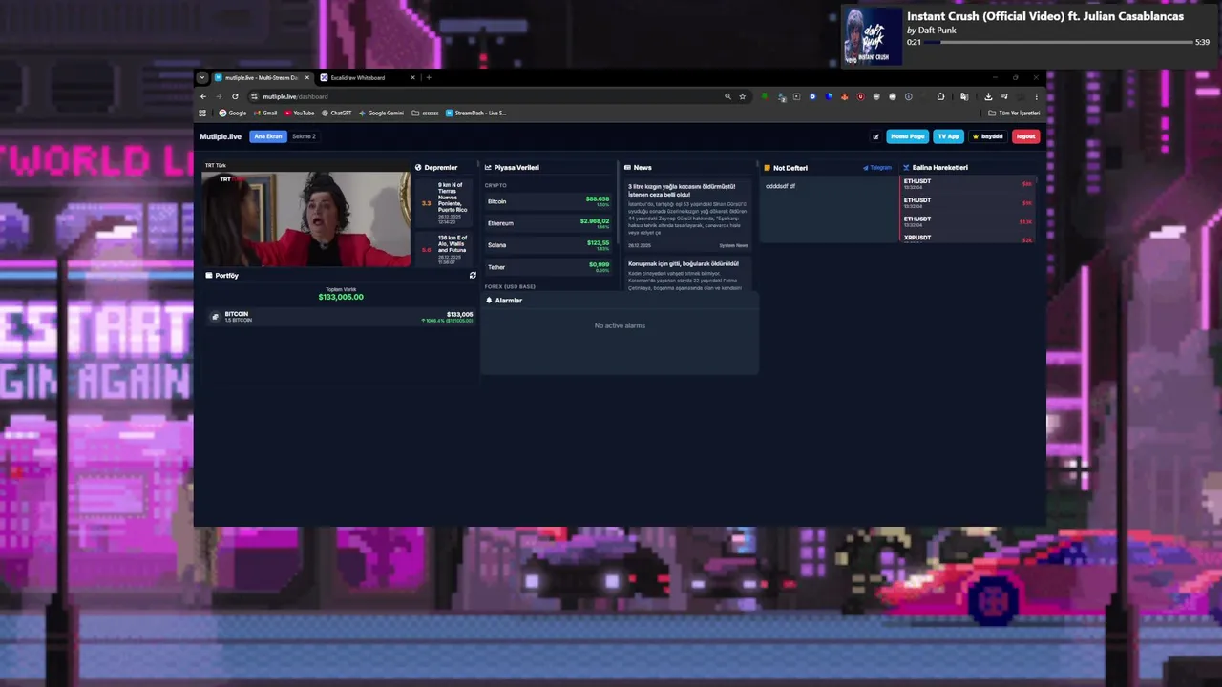Image resolution: width=1222 pixels, height=687 pixels.
Task: Click the Balina Hareketleri whale icon
Action: coord(906,168)
